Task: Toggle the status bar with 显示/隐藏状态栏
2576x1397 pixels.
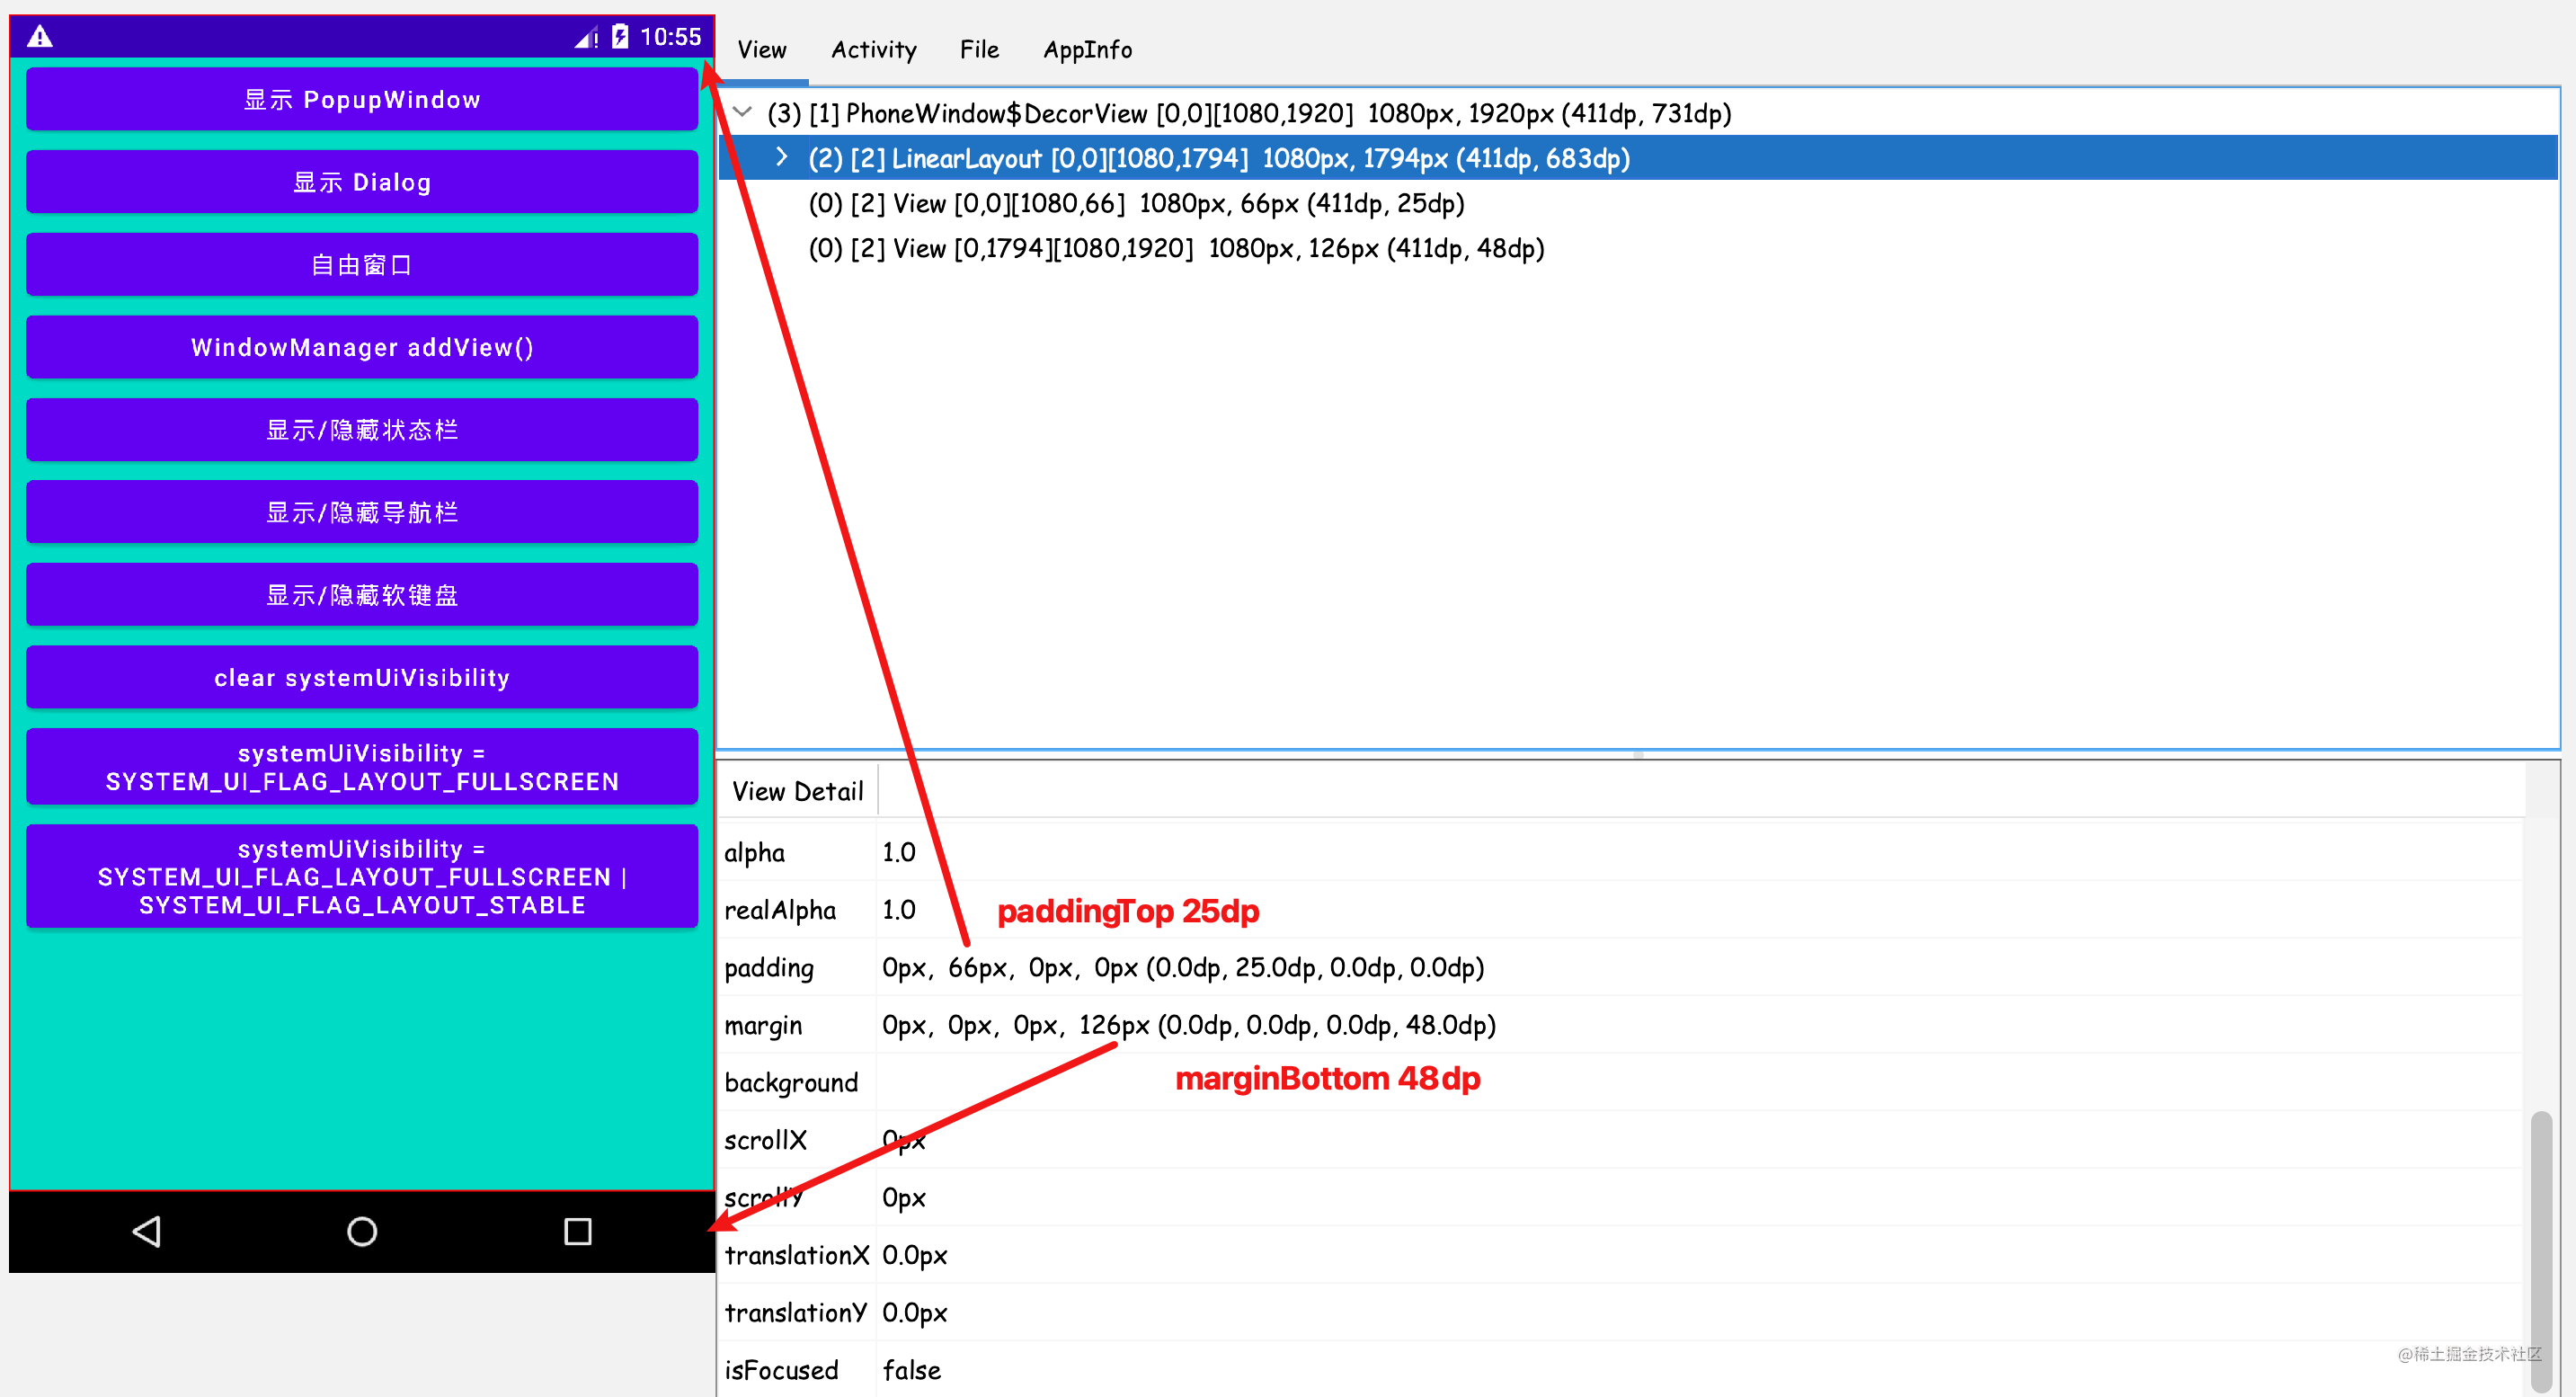Action: click(361, 429)
